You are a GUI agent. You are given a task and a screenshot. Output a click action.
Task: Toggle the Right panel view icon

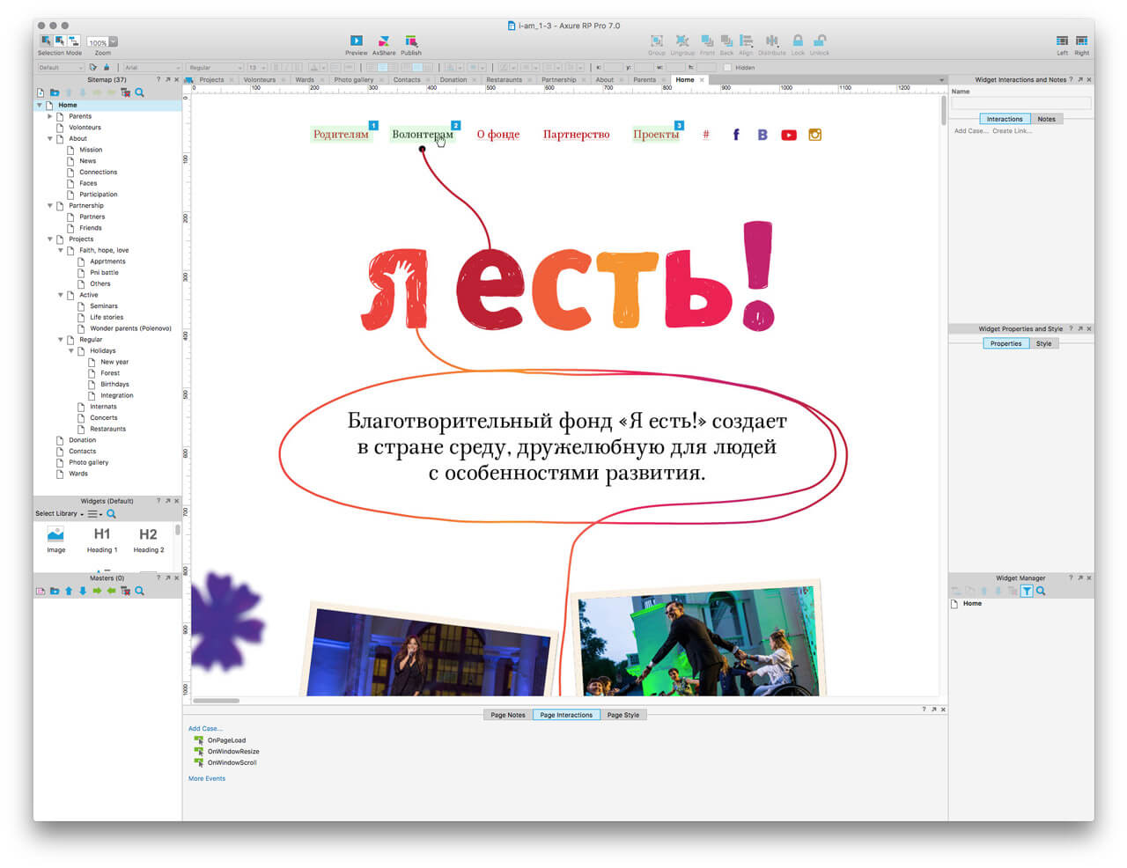(x=1081, y=41)
